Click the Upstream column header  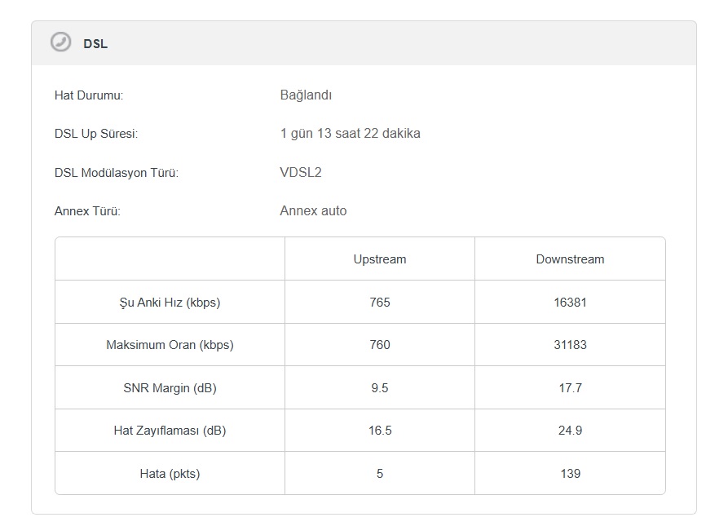pos(380,259)
